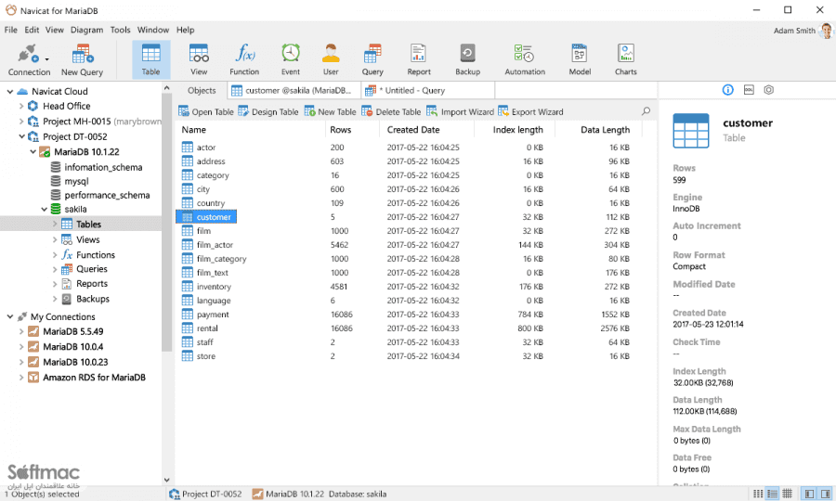The height and width of the screenshot is (501, 836).
Task: Expand Project MH-0015 node
Action: [21, 122]
